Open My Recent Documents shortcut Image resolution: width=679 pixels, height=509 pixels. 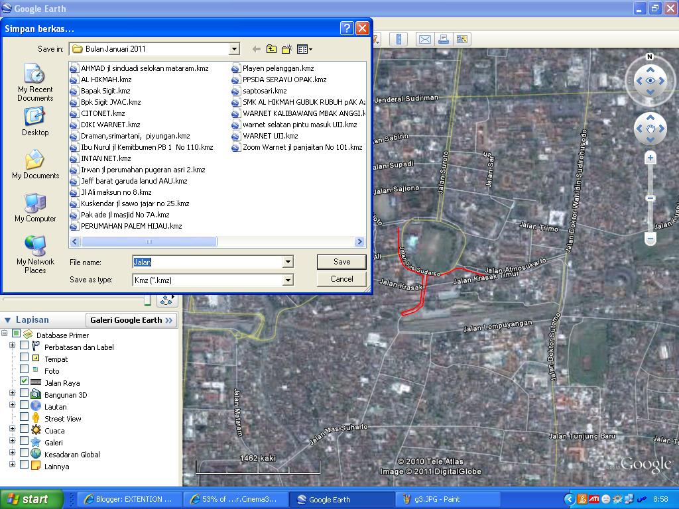35,82
